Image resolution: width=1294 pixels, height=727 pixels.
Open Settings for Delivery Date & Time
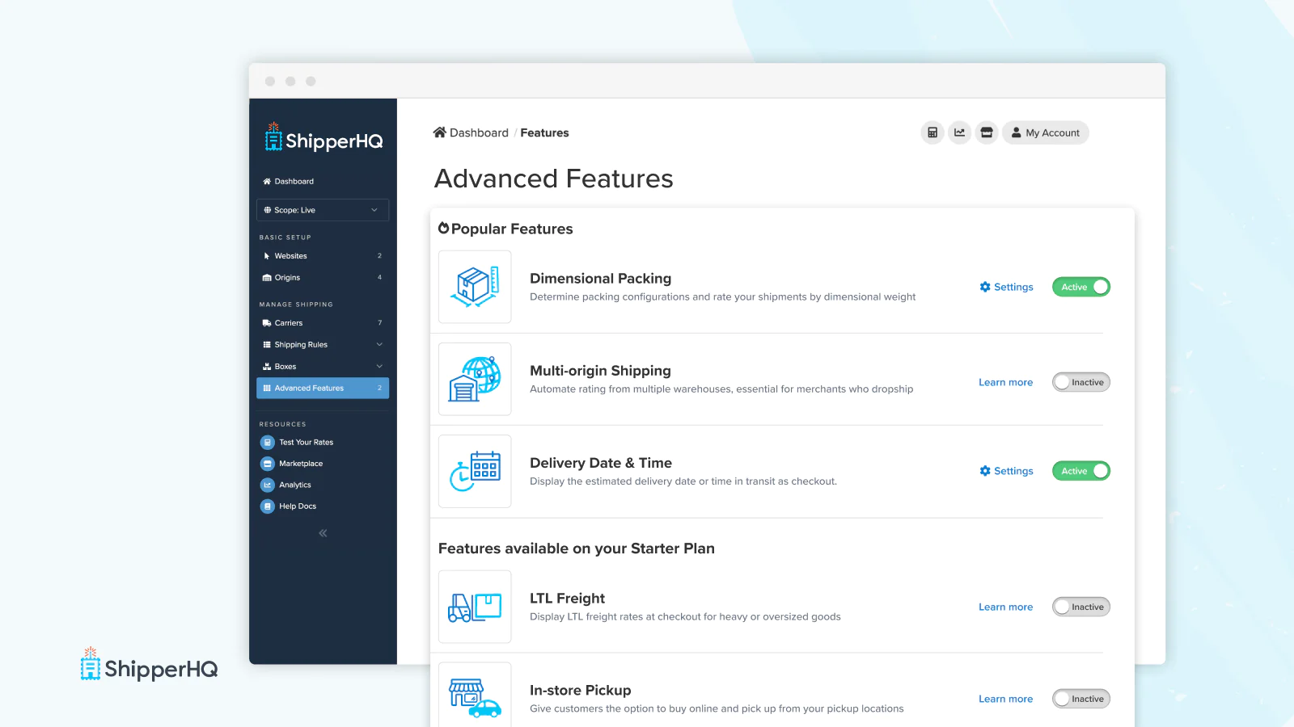click(x=1007, y=471)
